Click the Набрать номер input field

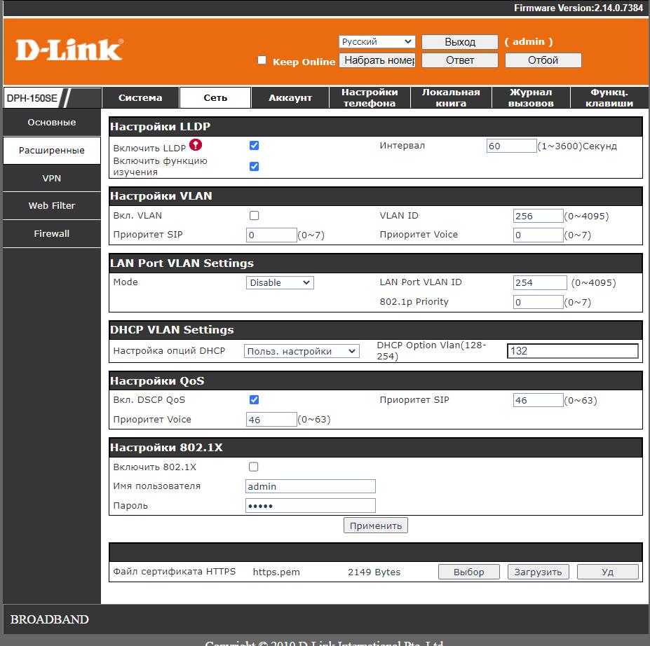coord(377,60)
